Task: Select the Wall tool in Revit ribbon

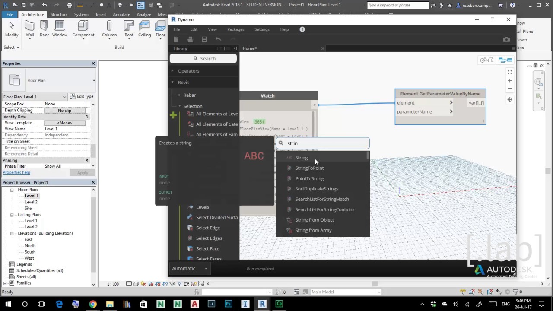Action: pyautogui.click(x=30, y=29)
